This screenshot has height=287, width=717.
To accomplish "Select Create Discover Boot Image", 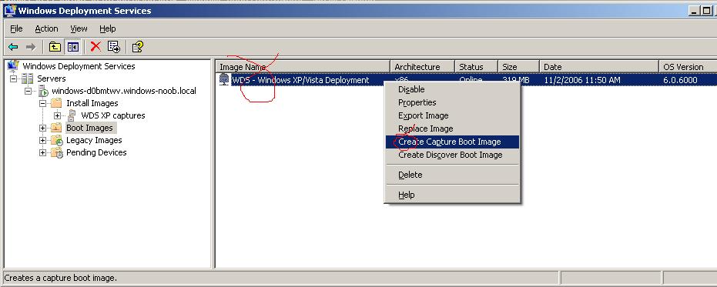I will point(452,155).
